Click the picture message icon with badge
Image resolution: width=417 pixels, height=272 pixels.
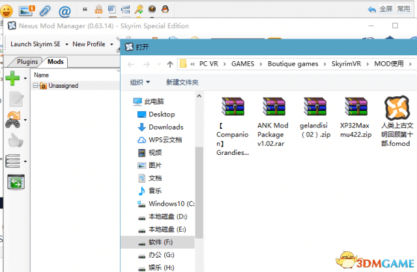coord(27,10)
